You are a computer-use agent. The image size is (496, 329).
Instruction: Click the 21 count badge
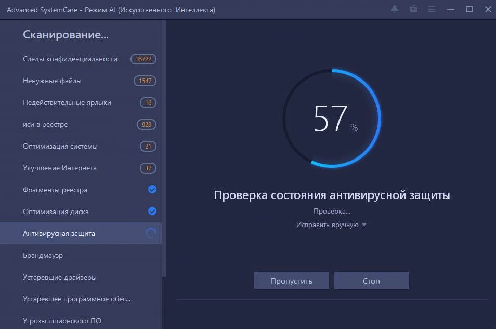(x=148, y=146)
